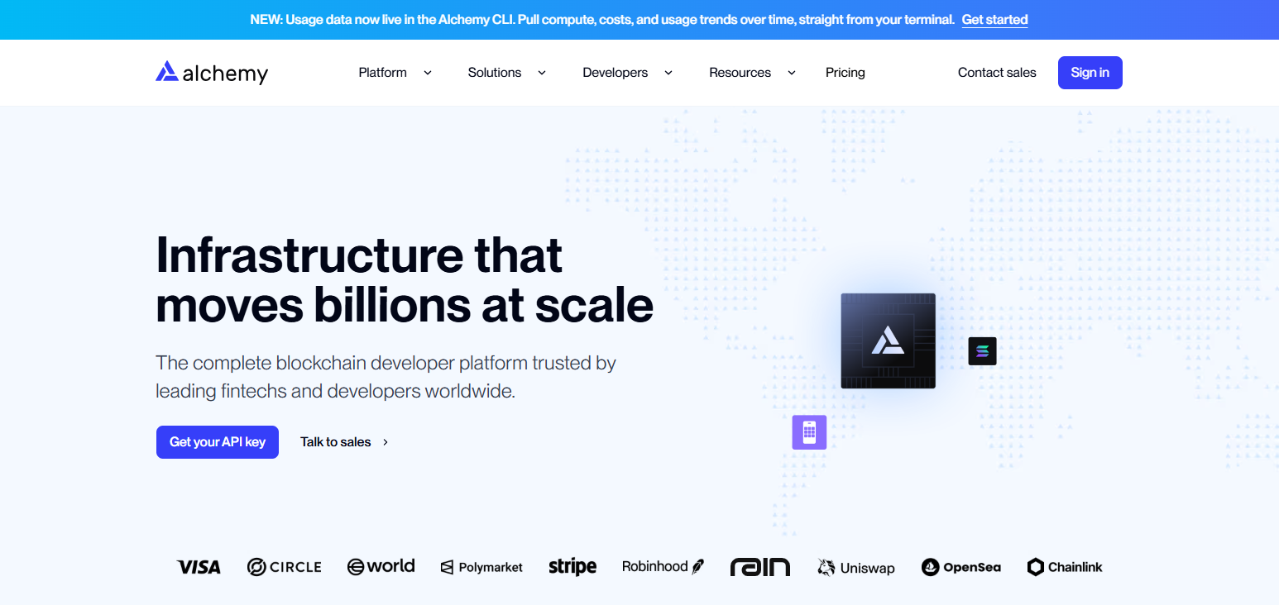Click the Chainlink logo
The image size is (1279, 605).
tap(1065, 567)
